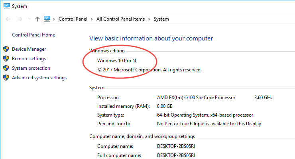Click the Pen and Touch: label
The width and height of the screenshot is (295, 159).
(x=114, y=124)
